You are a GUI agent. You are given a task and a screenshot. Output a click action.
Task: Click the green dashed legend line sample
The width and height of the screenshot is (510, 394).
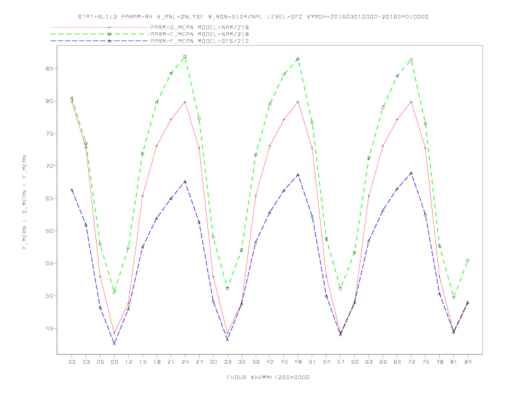tap(100, 34)
